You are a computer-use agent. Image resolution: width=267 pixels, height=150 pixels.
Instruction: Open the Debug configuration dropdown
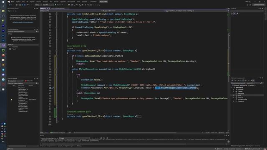pyautogui.click(x=38, y=5)
